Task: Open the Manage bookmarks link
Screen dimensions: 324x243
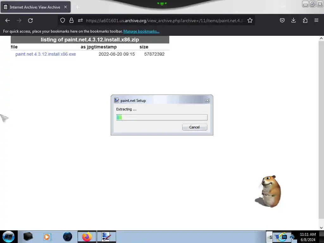Action: coord(141,31)
